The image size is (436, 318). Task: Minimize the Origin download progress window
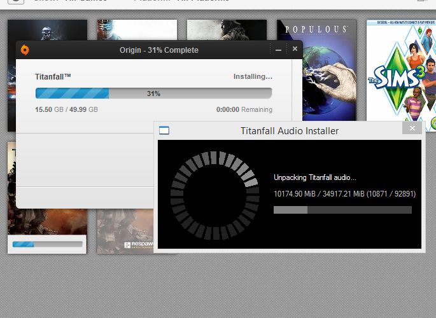279,50
